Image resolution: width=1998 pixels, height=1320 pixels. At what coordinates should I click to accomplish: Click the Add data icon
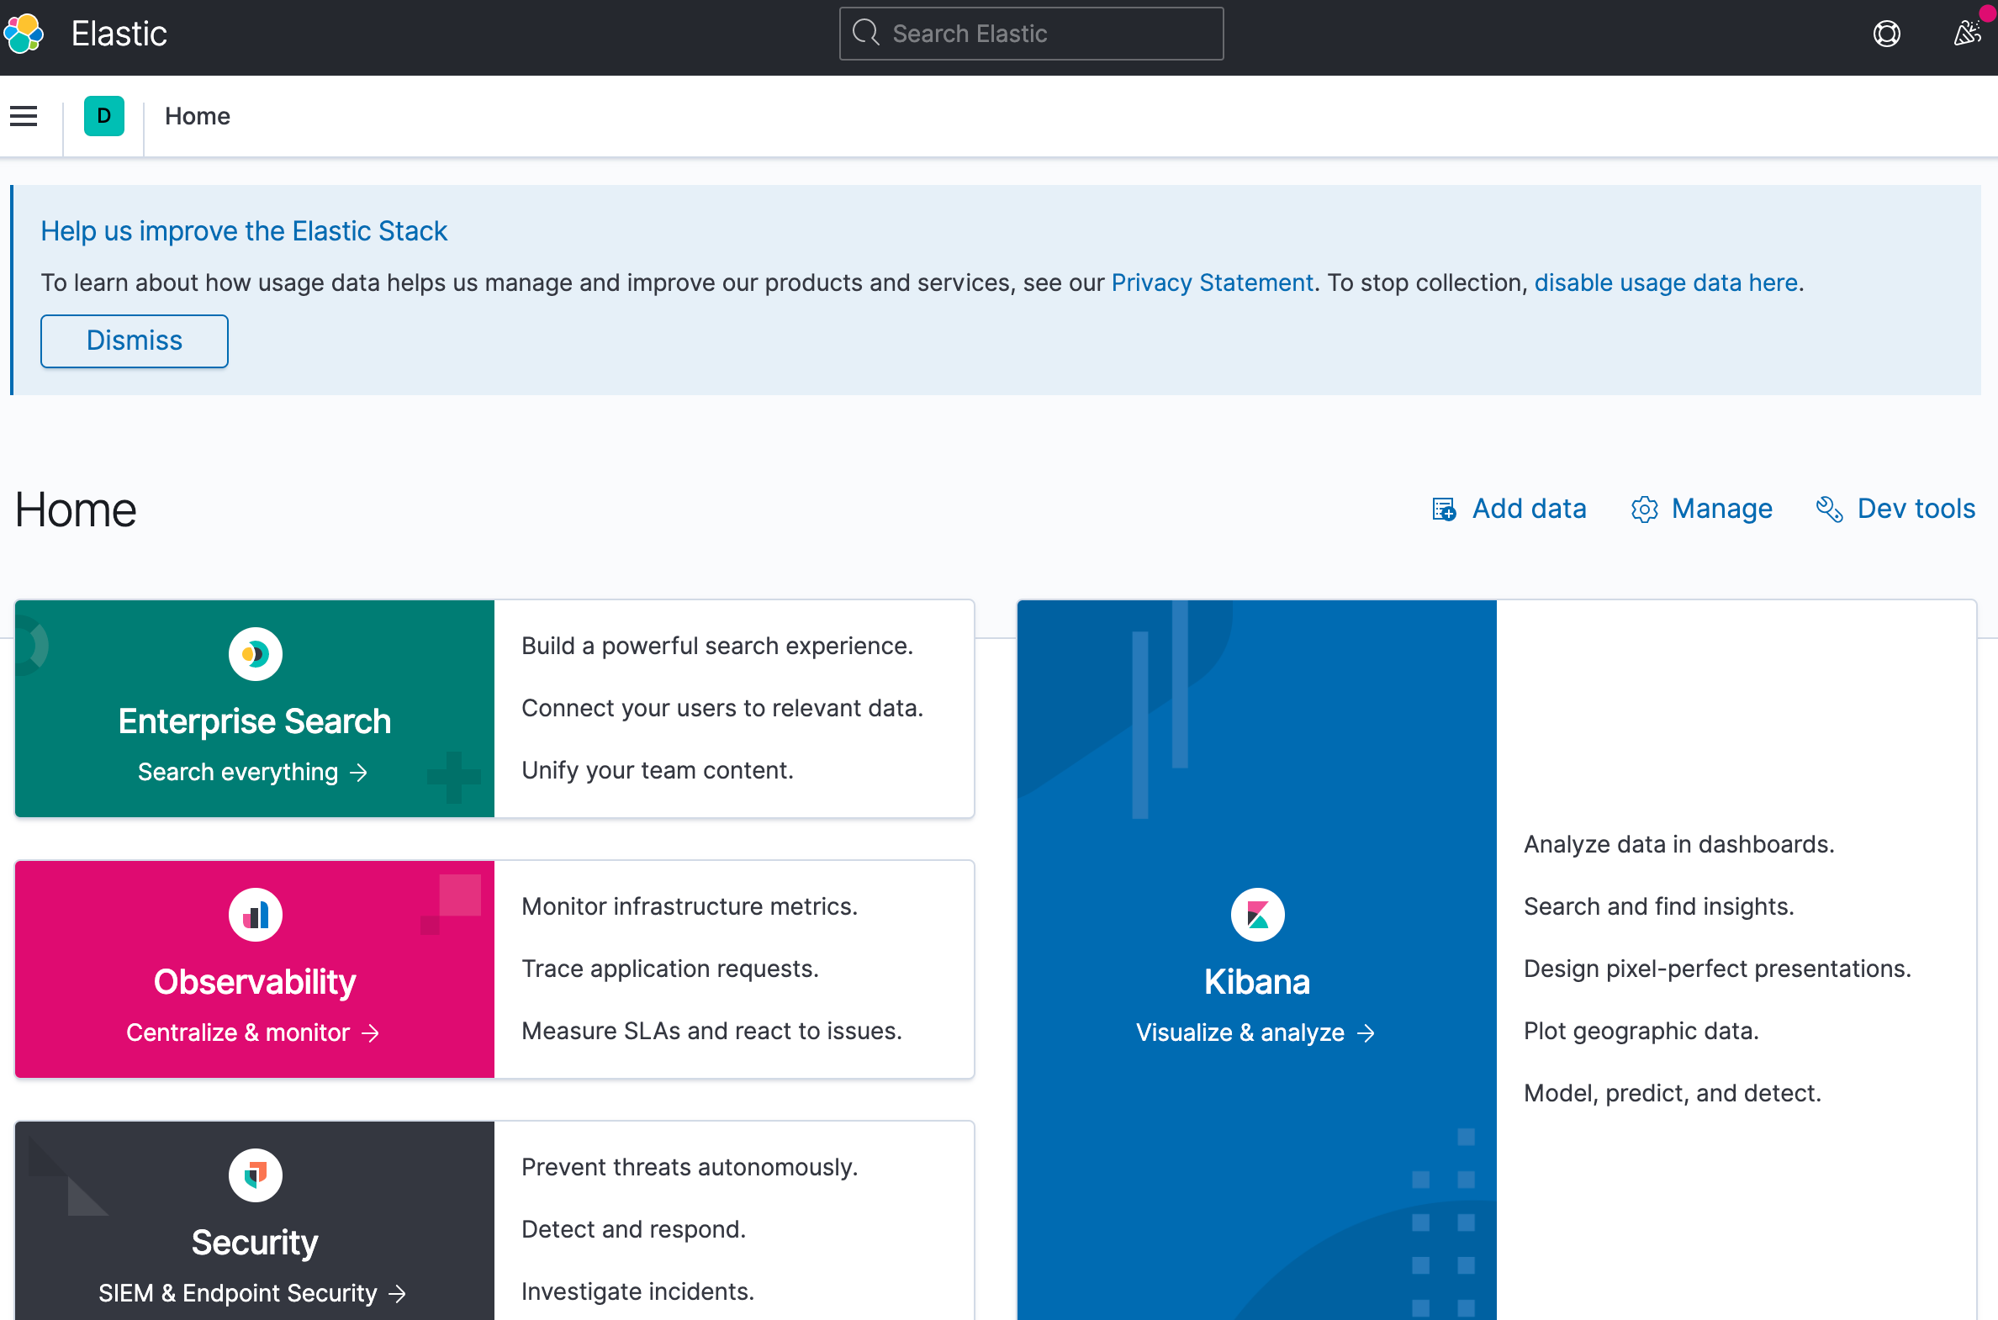[1444, 510]
